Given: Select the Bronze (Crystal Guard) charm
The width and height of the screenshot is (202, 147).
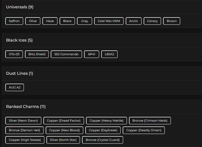Looking at the screenshot, I should coord(103,140).
